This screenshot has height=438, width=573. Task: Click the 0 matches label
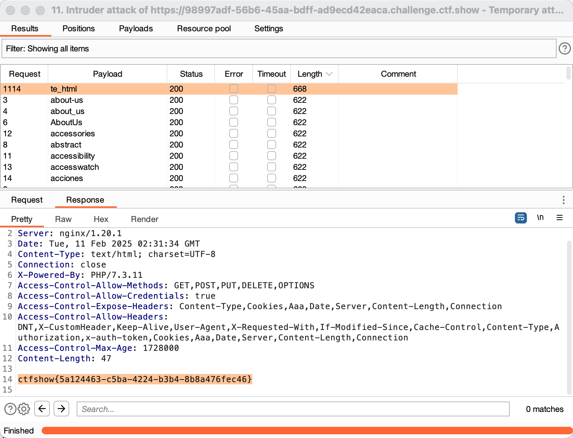click(x=544, y=409)
